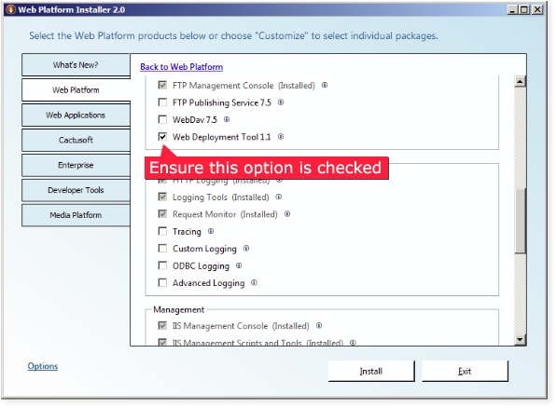Image resolution: width=556 pixels, height=408 pixels.
Task: Open info icon for Advanced Logging
Action: click(254, 282)
